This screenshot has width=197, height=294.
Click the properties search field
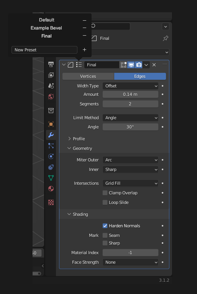[x=111, y=26]
